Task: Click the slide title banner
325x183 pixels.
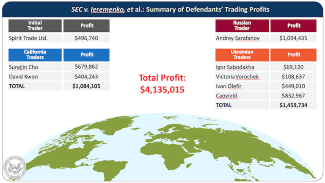Action: 162,9
